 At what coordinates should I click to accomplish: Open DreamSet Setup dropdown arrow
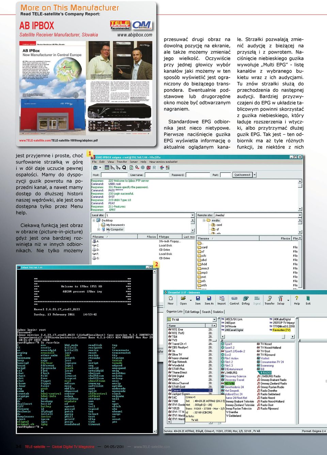pos(288,300)
